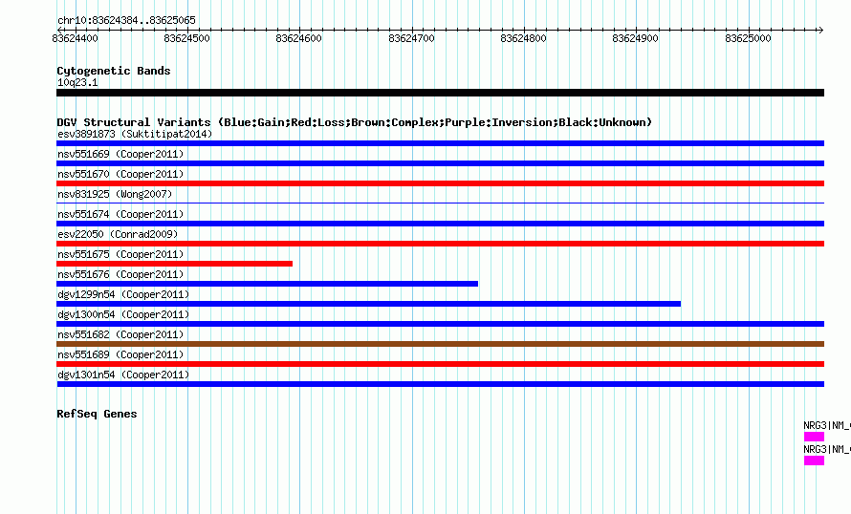The image size is (851, 514).
Task: Open variant nsv831925 (Wong2007) label
Action: pos(115,194)
